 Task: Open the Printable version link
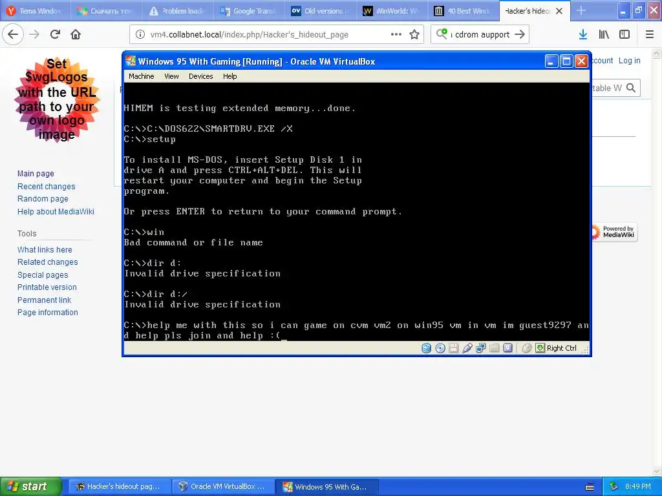click(x=47, y=287)
